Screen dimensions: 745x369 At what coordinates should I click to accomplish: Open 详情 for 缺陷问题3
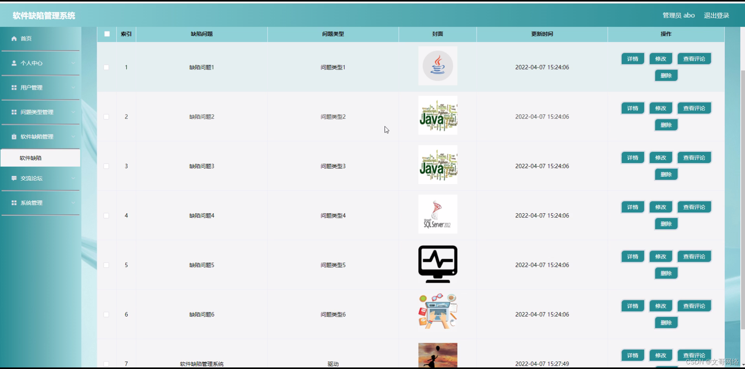point(632,157)
